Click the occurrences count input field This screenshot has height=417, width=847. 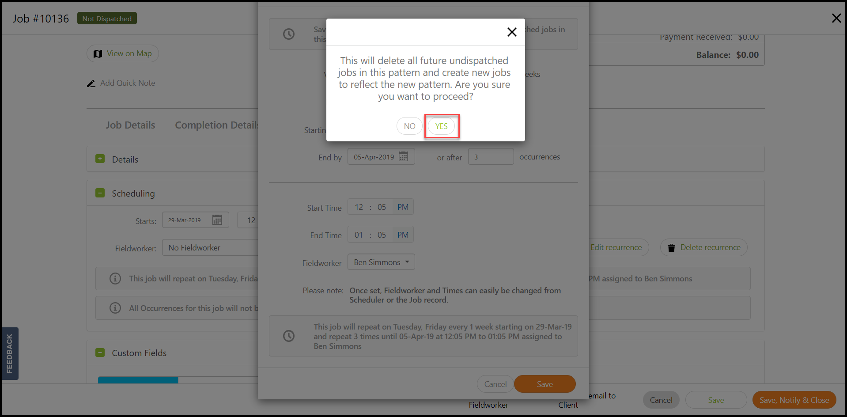(491, 157)
